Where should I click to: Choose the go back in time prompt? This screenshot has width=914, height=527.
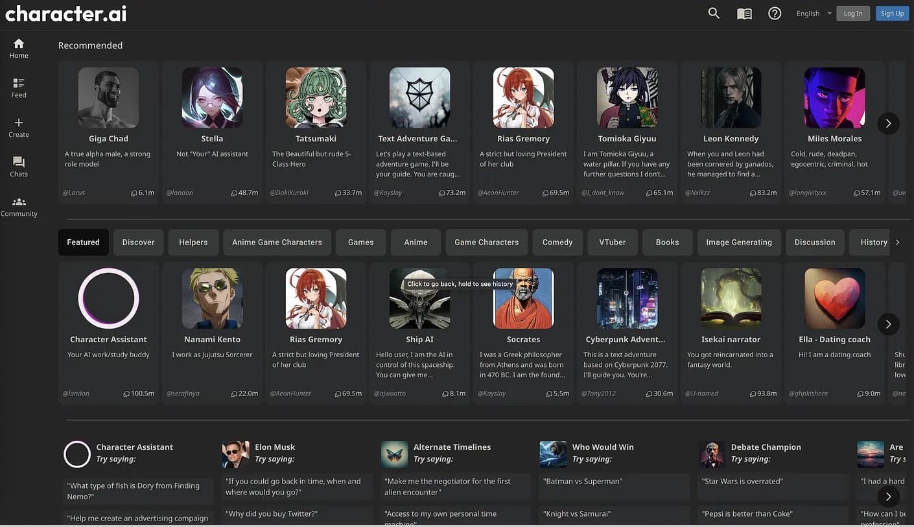coord(298,486)
